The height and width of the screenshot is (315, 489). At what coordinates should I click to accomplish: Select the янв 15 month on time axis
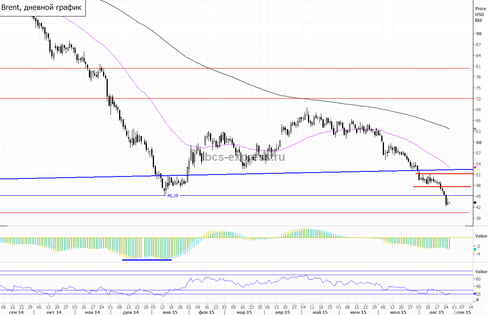pos(169,312)
